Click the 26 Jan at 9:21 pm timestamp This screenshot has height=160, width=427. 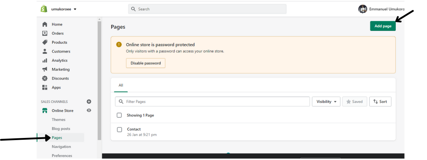coord(142,135)
